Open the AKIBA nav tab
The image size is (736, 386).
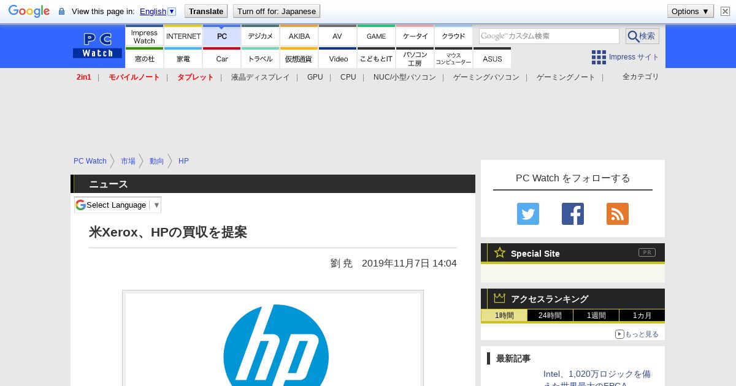tap(299, 36)
